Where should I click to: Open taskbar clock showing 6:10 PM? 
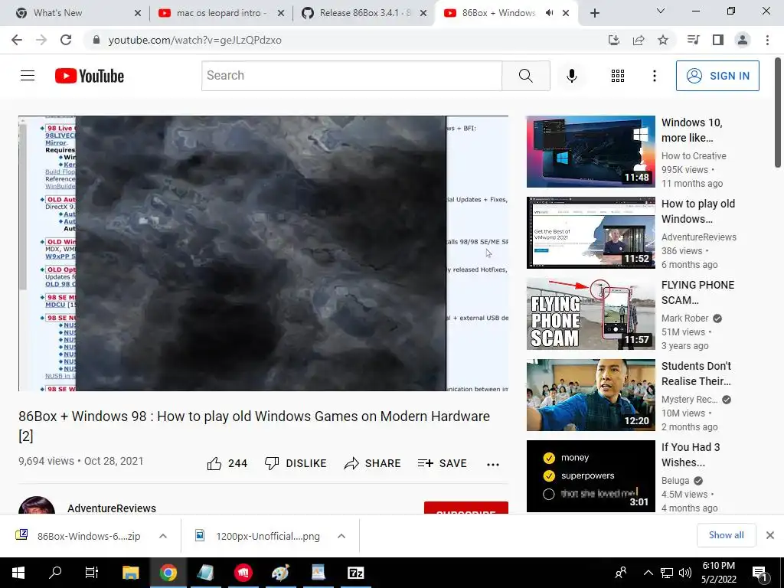point(718,573)
